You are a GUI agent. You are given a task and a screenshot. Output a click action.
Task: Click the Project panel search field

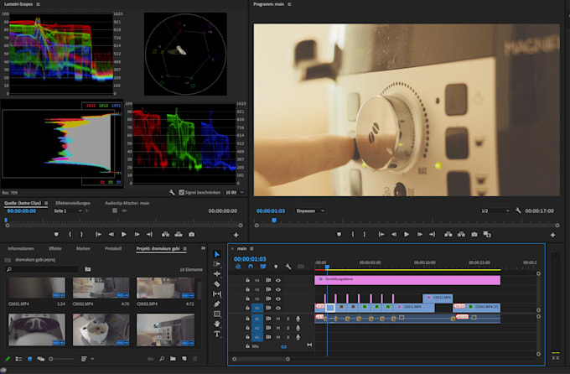pyautogui.click(x=42, y=269)
